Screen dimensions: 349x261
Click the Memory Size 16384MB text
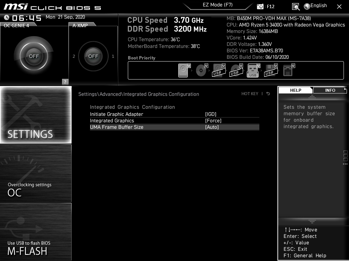pyautogui.click(x=252, y=31)
